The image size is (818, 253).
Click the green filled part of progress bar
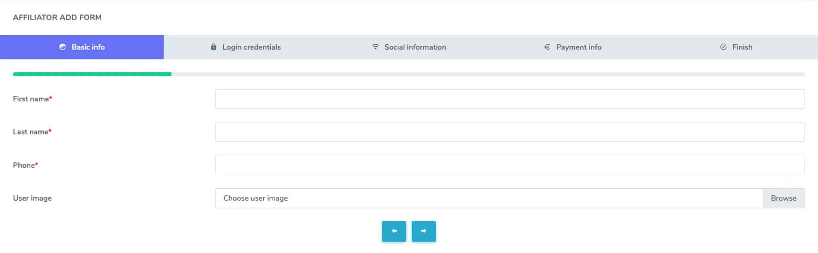click(92, 74)
